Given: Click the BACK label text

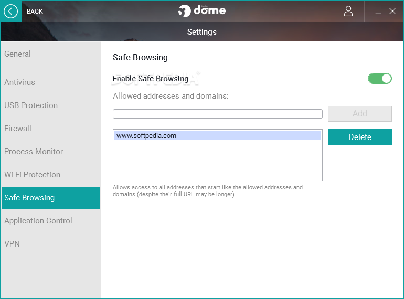Looking at the screenshot, I should click(35, 12).
